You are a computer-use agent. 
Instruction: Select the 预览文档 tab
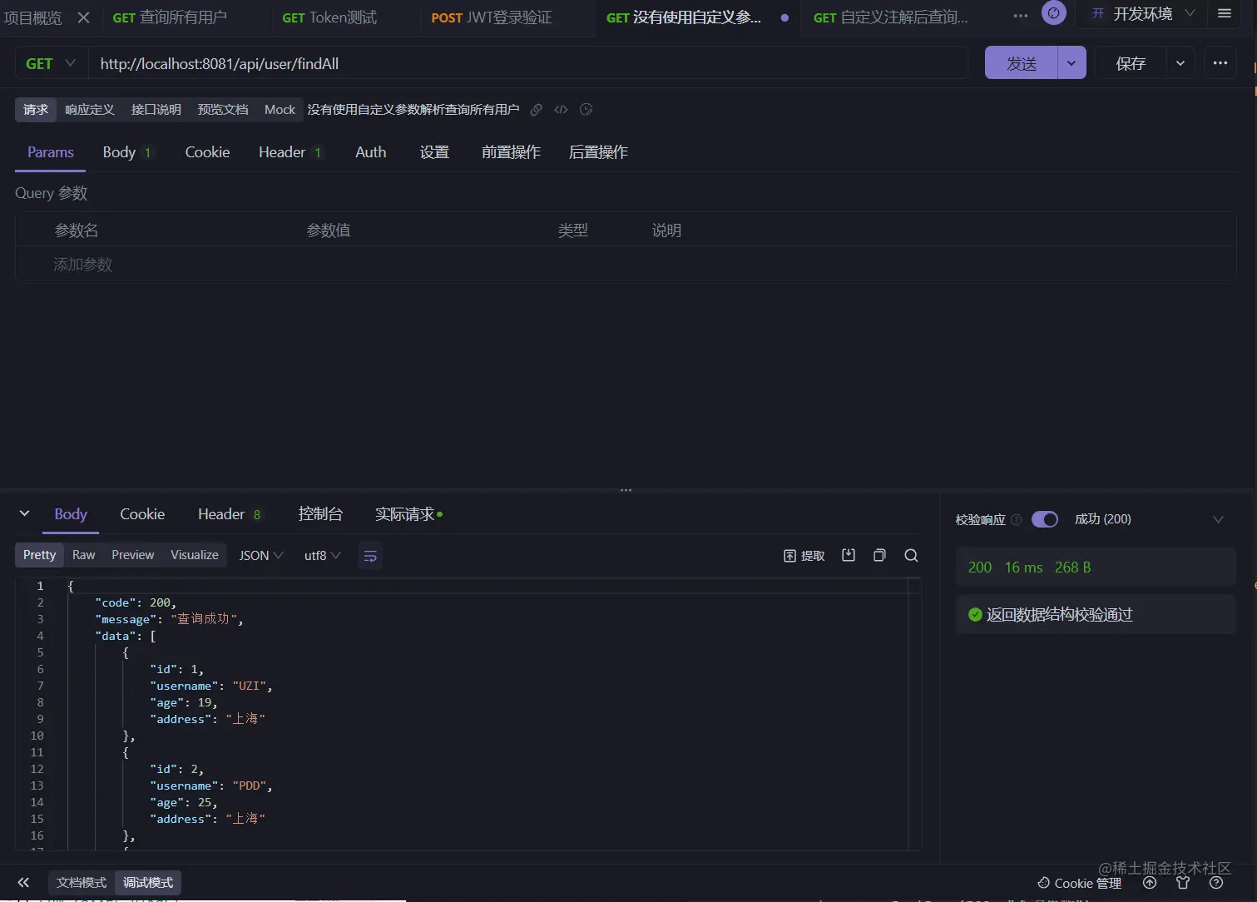[x=223, y=110]
